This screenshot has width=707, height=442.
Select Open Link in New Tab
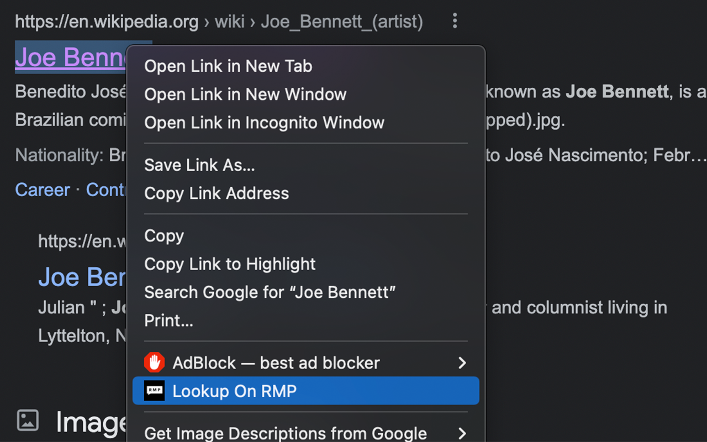(228, 66)
